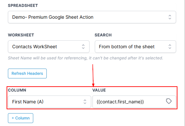The width and height of the screenshot is (185, 126).
Task: Open the custom values tag icon
Action: click(169, 101)
